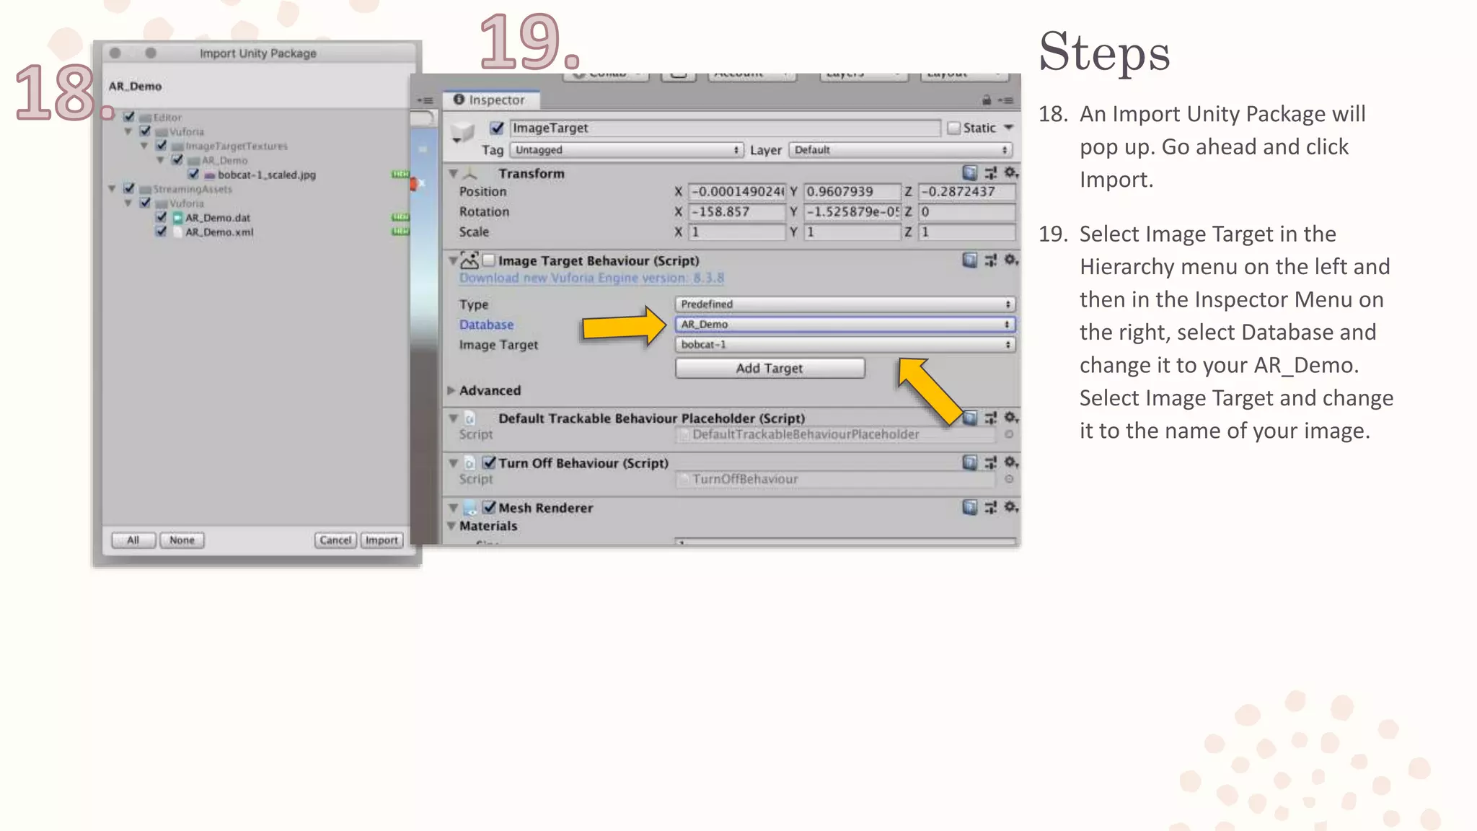Click the Transform preset selector icon

tap(990, 173)
